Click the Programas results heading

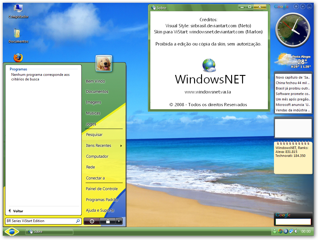point(19,69)
